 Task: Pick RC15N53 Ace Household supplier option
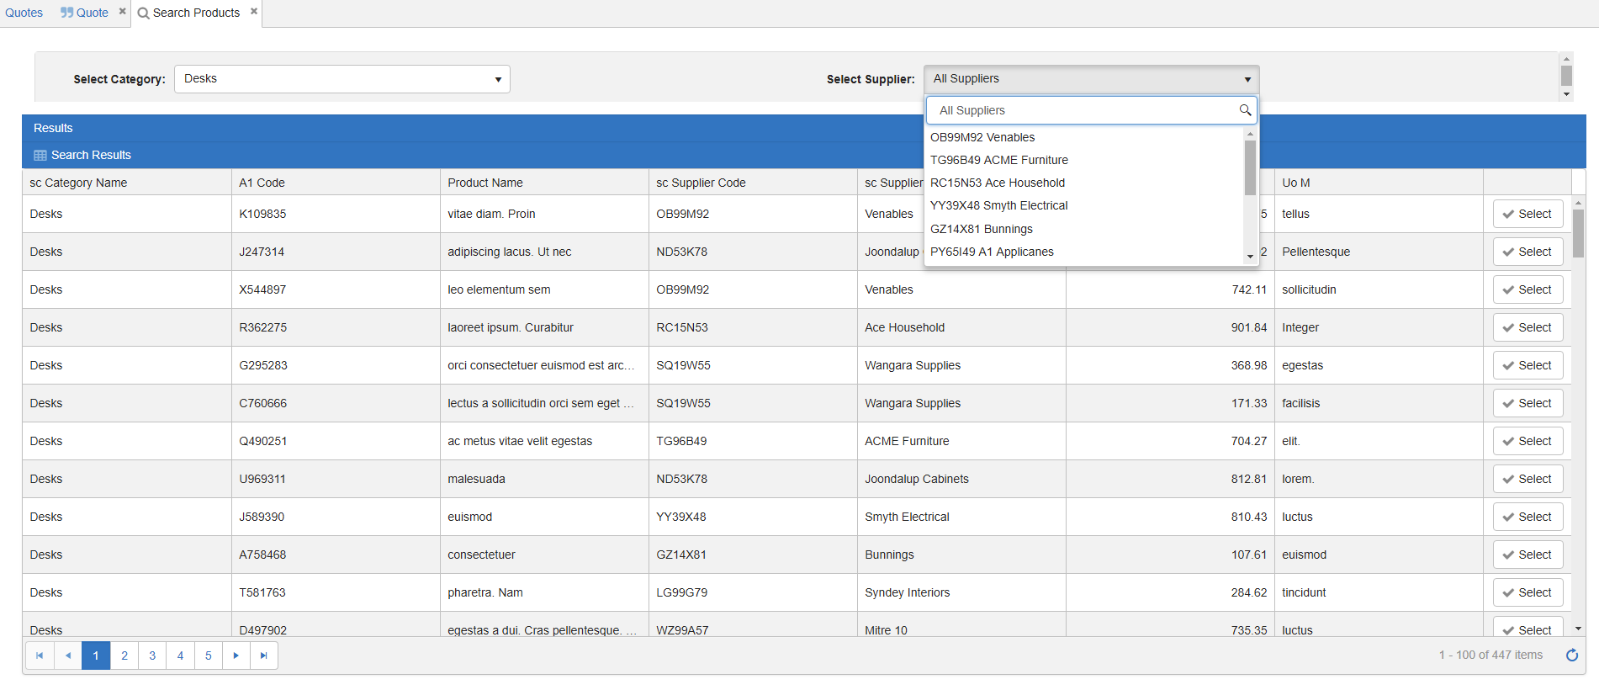pyautogui.click(x=1083, y=183)
